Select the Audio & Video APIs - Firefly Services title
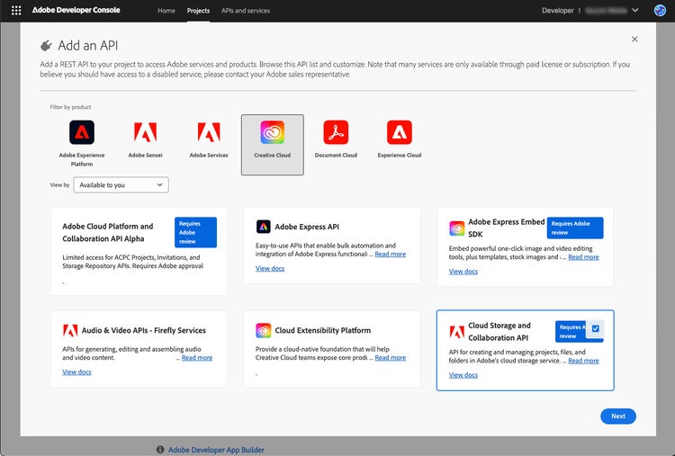675x456 pixels. [144, 330]
